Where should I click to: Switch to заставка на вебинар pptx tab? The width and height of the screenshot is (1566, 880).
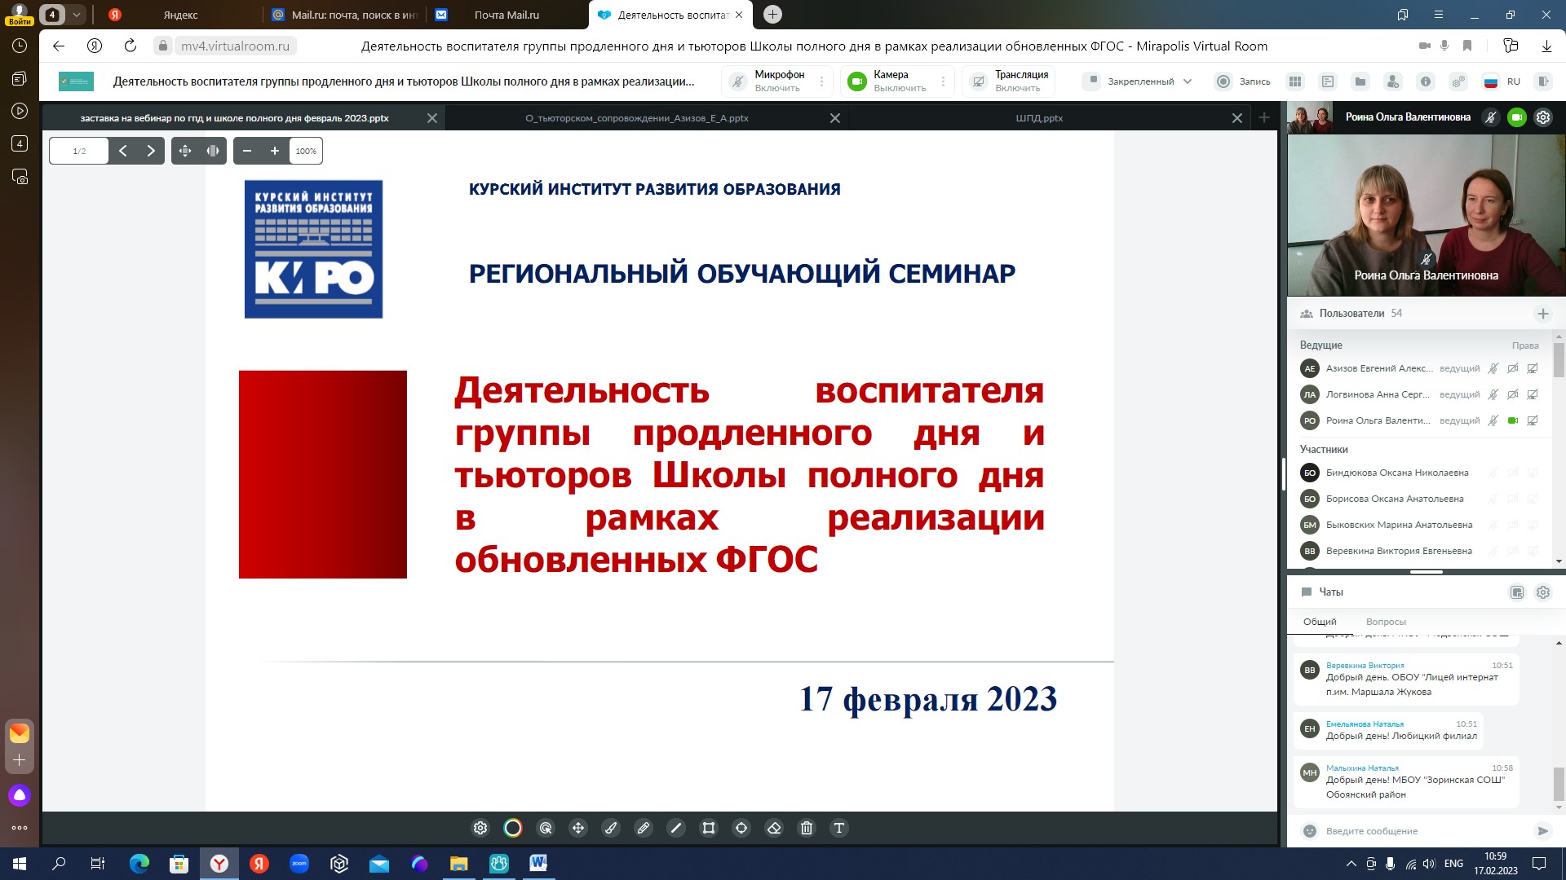coord(235,118)
